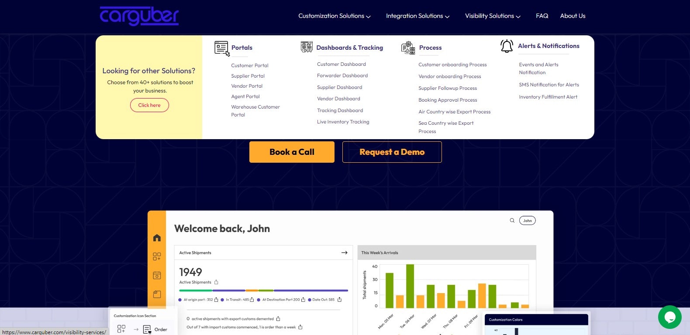
Task: Open Vendor onboarding Process link
Action: 449,76
